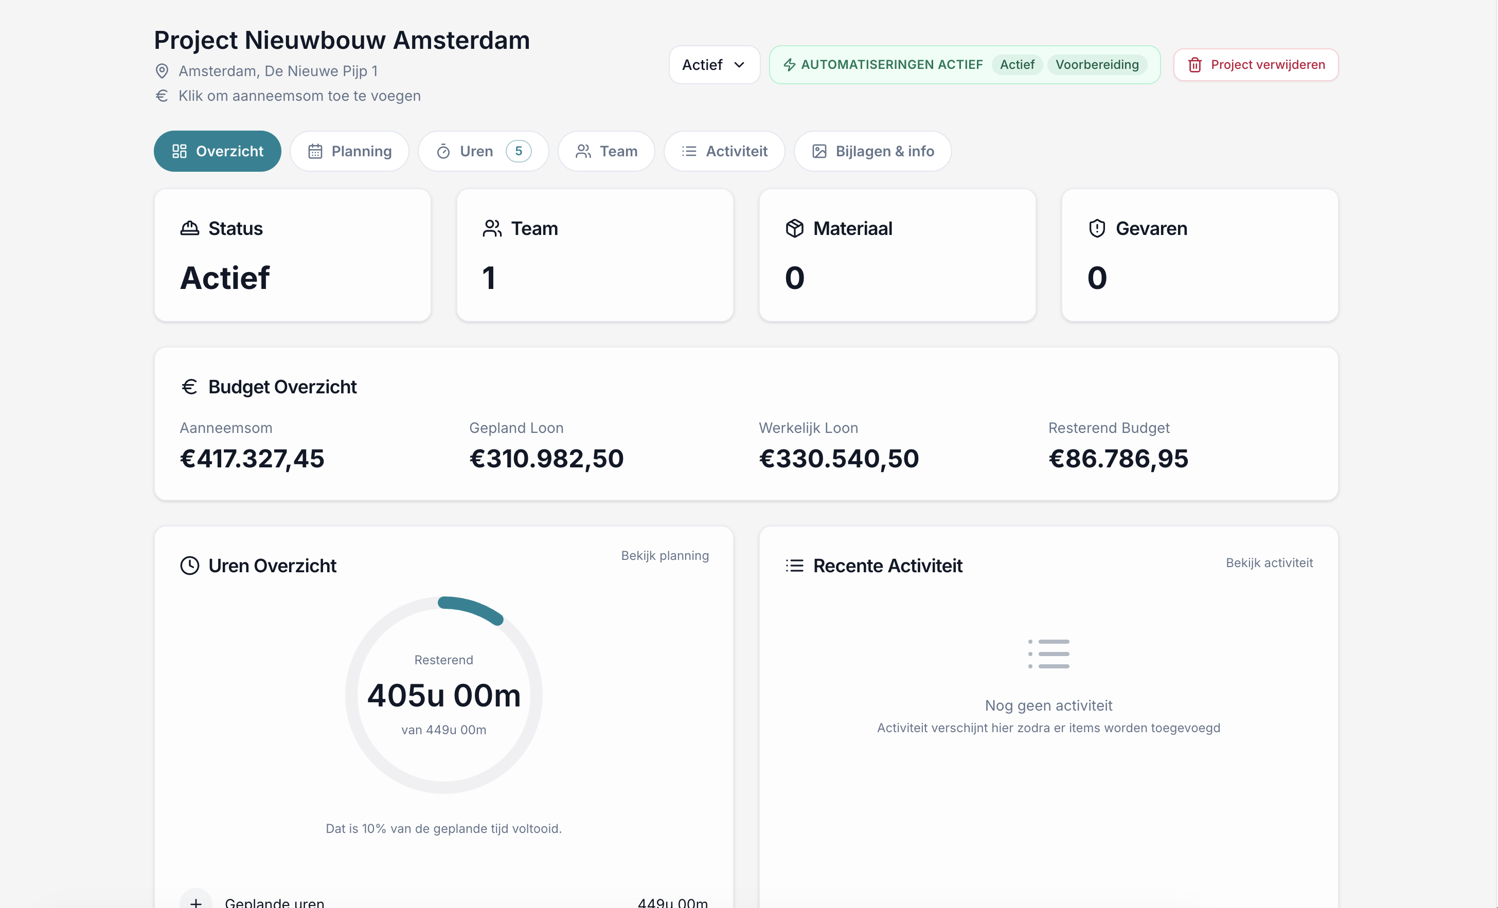Click the remaining hours circular progress ring

pos(444,695)
